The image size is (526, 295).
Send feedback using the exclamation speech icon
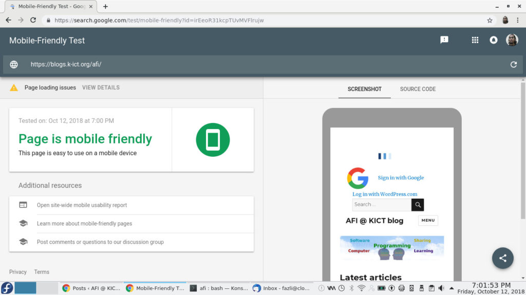pyautogui.click(x=444, y=40)
